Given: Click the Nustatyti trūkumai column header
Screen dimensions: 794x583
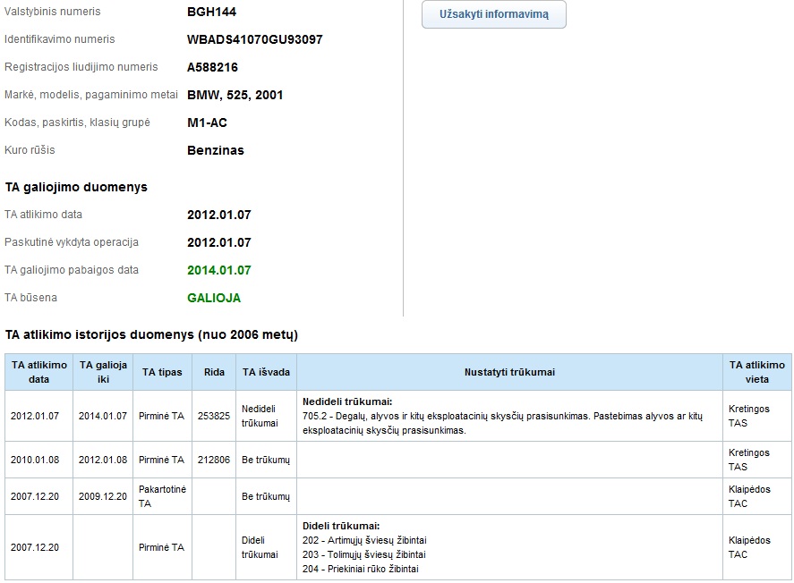Looking at the screenshot, I should pos(509,372).
